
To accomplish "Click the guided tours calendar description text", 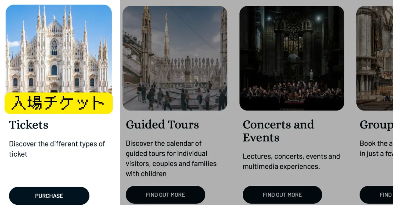I will (x=171, y=159).
